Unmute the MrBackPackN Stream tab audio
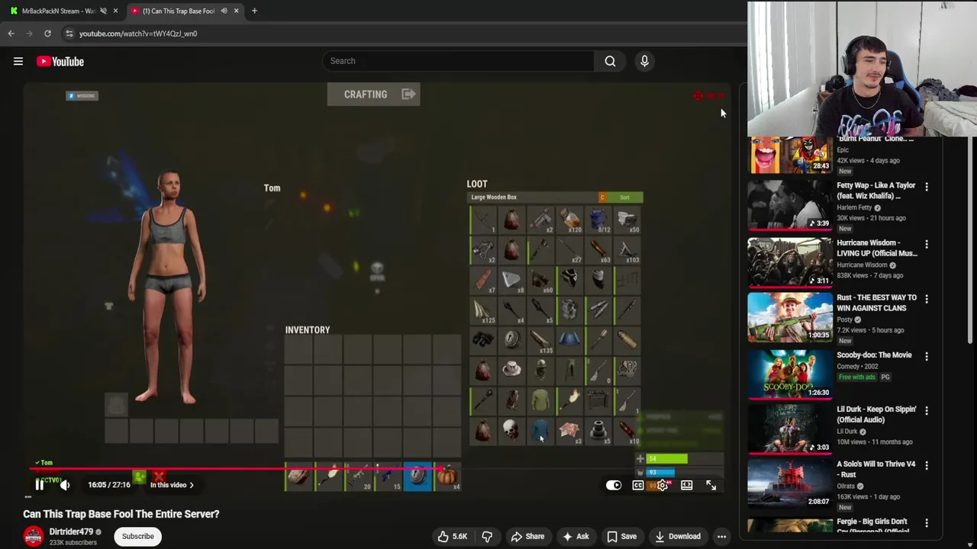The width and height of the screenshot is (977, 549). pos(103,11)
